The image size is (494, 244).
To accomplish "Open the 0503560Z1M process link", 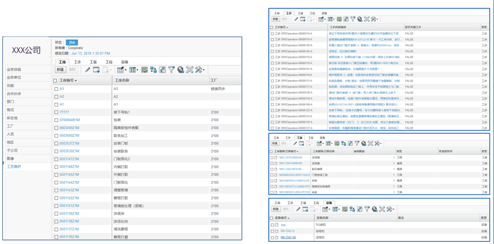I will [70, 136].
